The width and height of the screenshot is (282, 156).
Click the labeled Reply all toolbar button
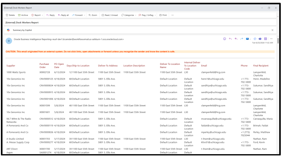tap(63, 15)
